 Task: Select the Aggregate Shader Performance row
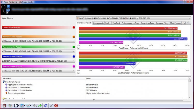95,85
